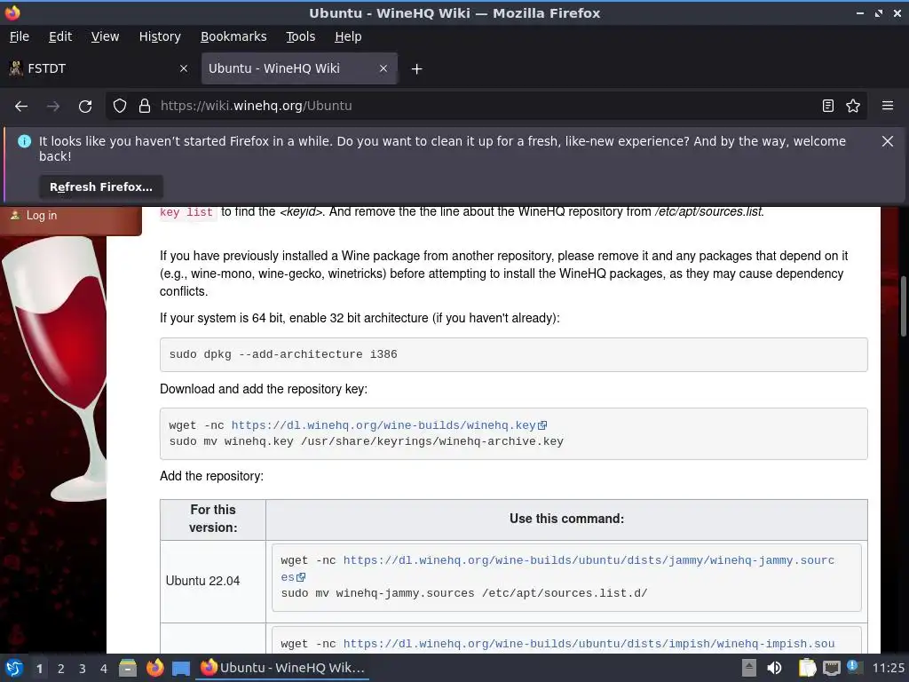
Task: Open the volume speaker tray icon
Action: click(774, 668)
